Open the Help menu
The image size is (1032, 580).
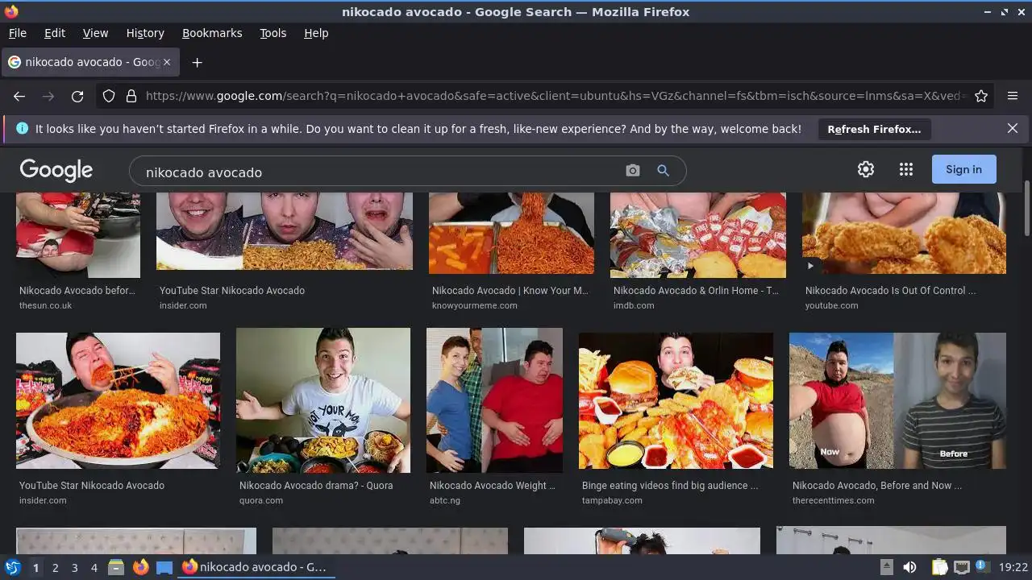(316, 33)
